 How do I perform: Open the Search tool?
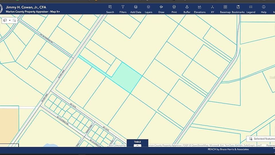(110, 9)
